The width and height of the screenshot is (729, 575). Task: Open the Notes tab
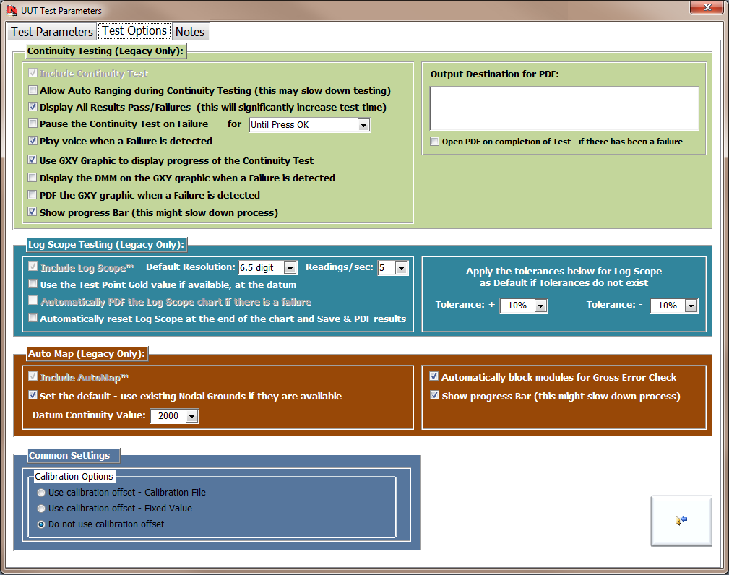coord(190,32)
